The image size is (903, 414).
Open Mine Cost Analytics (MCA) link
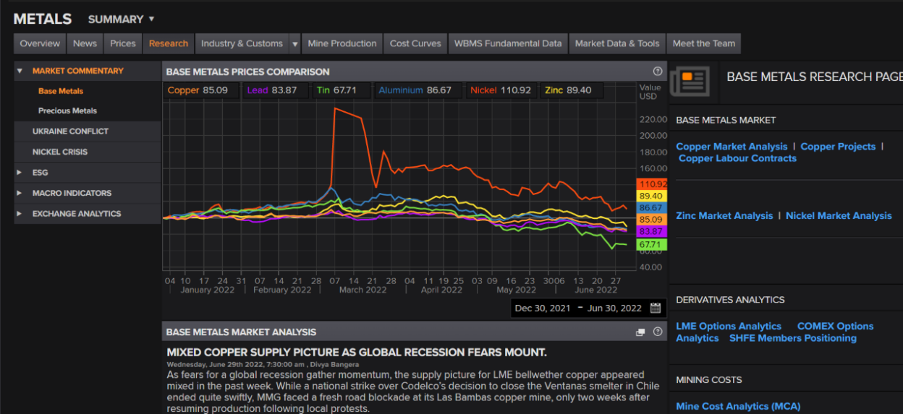click(x=738, y=407)
